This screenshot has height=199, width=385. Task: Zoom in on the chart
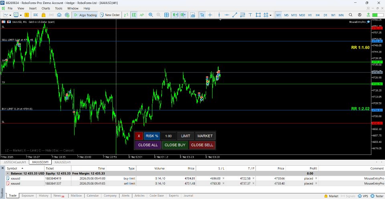(151, 15)
